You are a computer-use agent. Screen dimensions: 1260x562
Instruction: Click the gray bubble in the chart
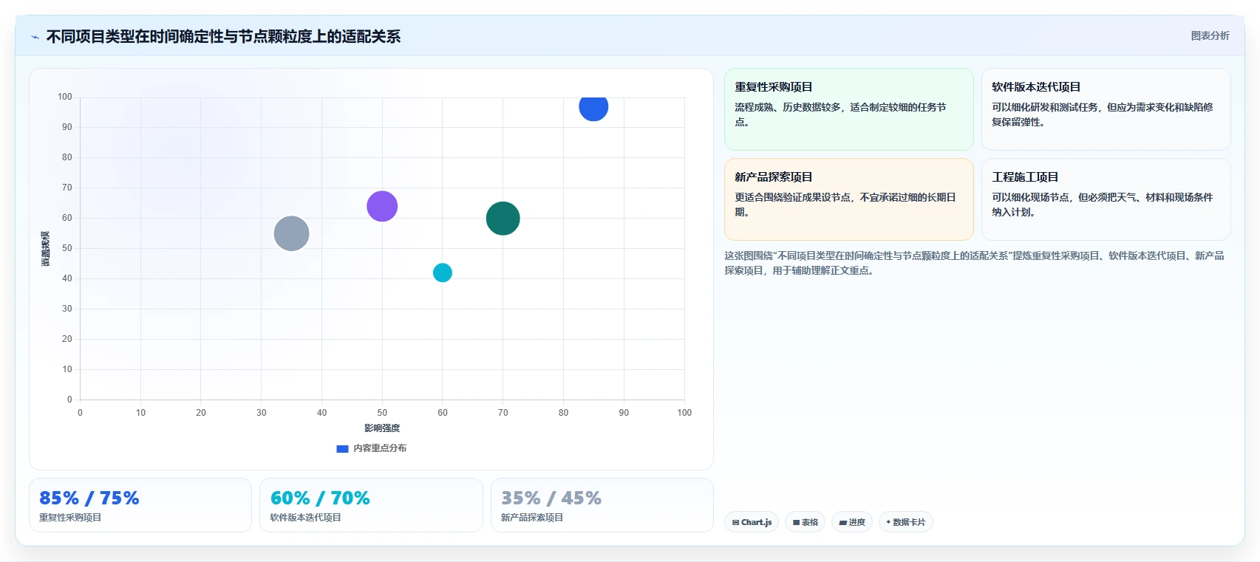[291, 233]
